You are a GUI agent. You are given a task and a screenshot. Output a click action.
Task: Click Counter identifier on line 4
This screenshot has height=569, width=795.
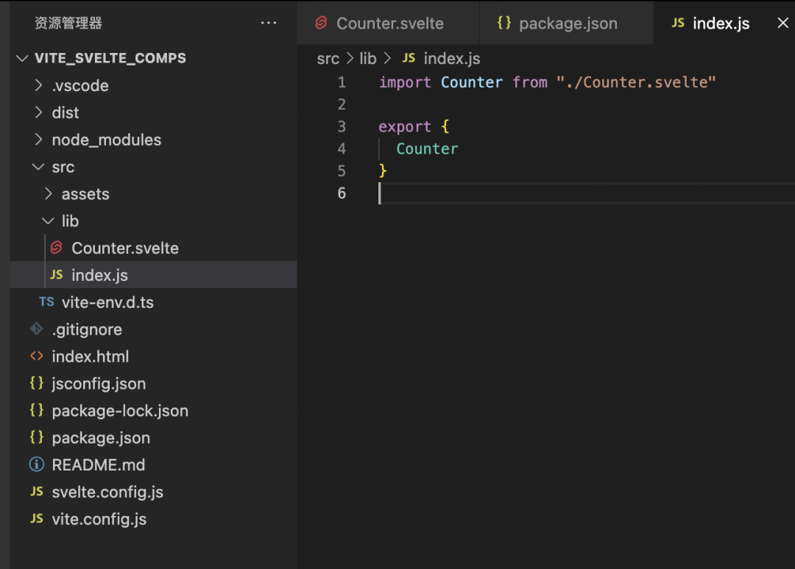(427, 148)
